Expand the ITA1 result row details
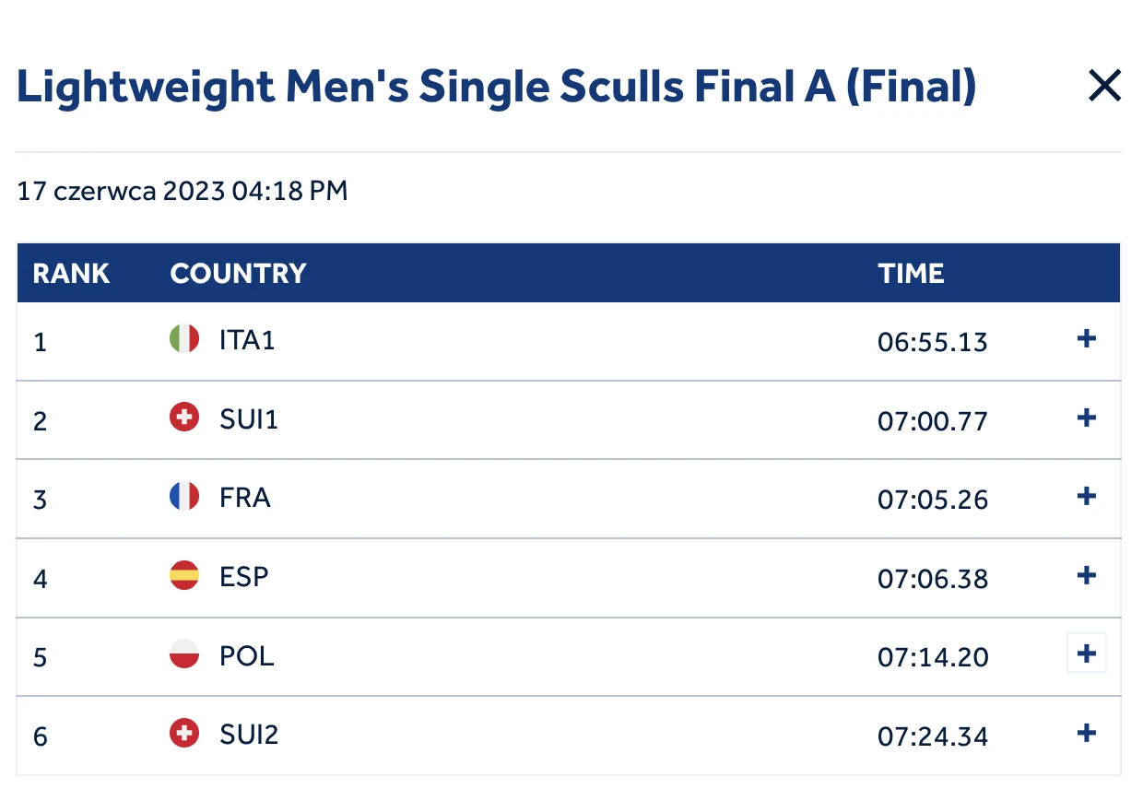Screen dimensions: 1143x789 pos(1087,339)
